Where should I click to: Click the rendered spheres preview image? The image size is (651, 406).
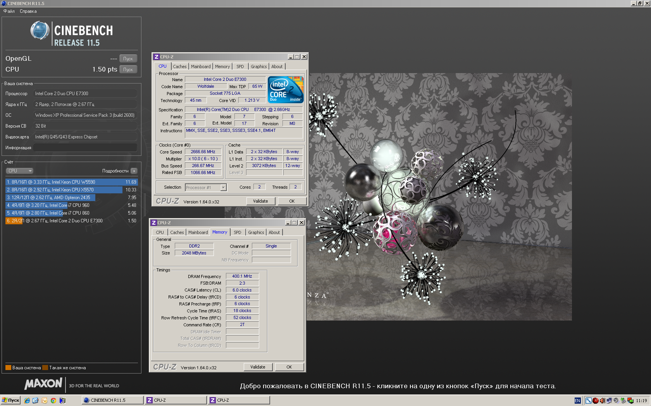click(x=439, y=197)
